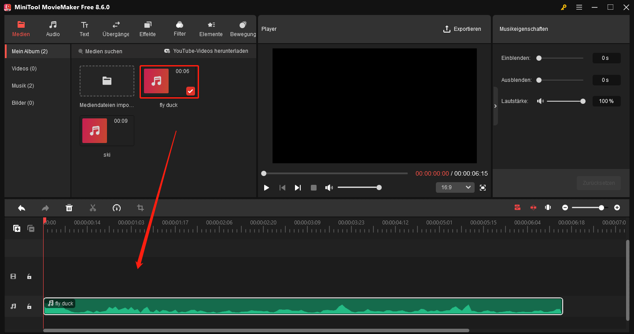Click the Exportieren button
The height and width of the screenshot is (334, 634).
click(x=462, y=29)
